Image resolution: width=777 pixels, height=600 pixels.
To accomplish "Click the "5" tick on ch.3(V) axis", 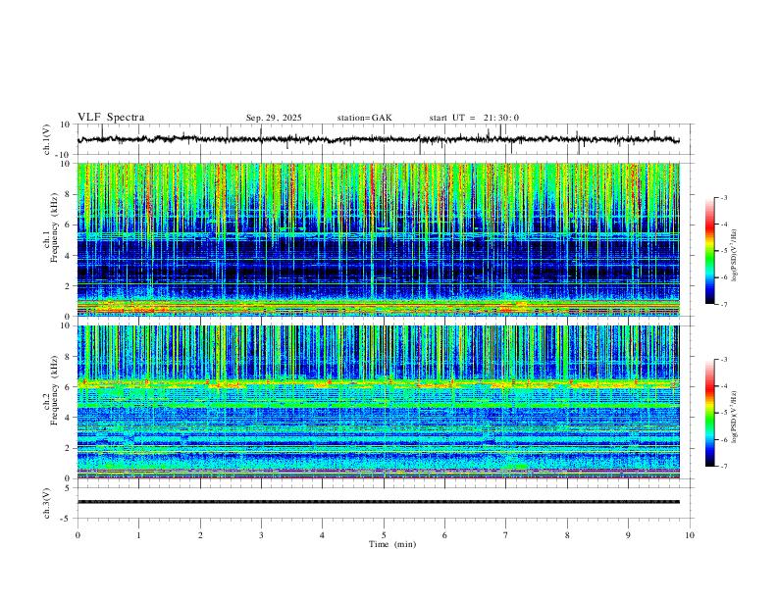I will pos(68,487).
